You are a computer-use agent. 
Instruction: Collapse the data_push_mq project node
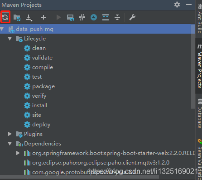[x=2, y=29]
